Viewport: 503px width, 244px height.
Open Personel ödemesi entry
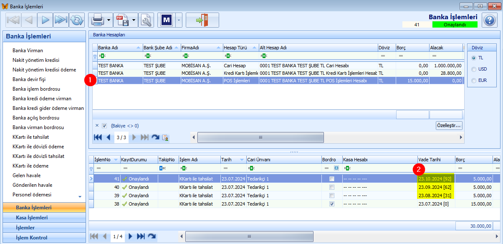(33, 195)
